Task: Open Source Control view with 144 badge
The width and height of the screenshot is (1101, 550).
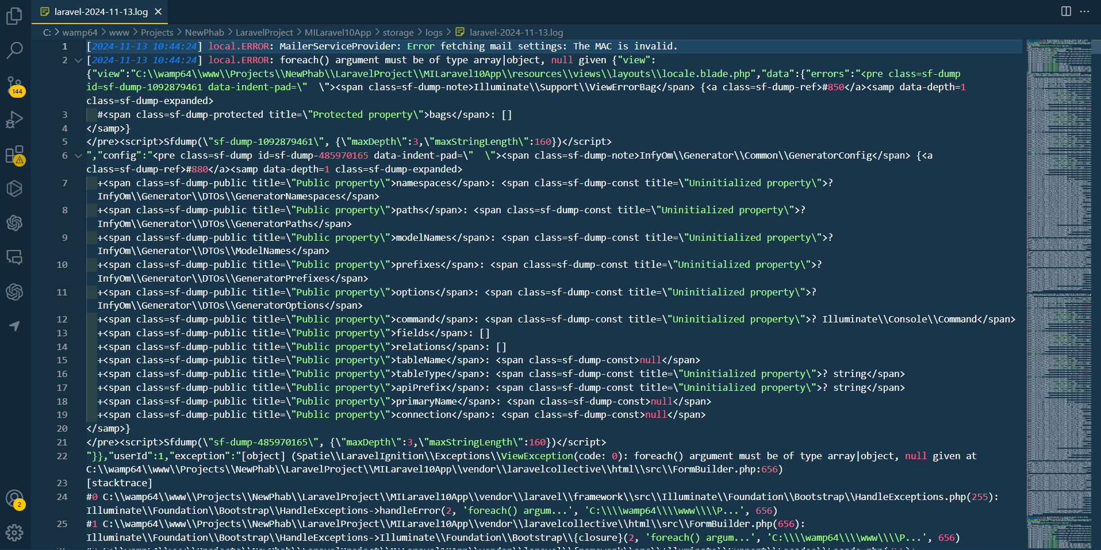Action: pyautogui.click(x=14, y=86)
